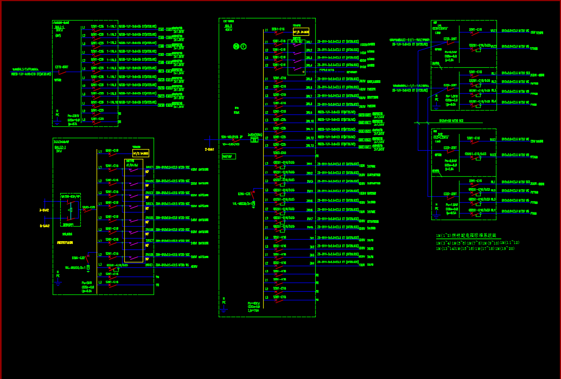
Task: Click the 1M(9~10) panel reference
Action: [490, 243]
